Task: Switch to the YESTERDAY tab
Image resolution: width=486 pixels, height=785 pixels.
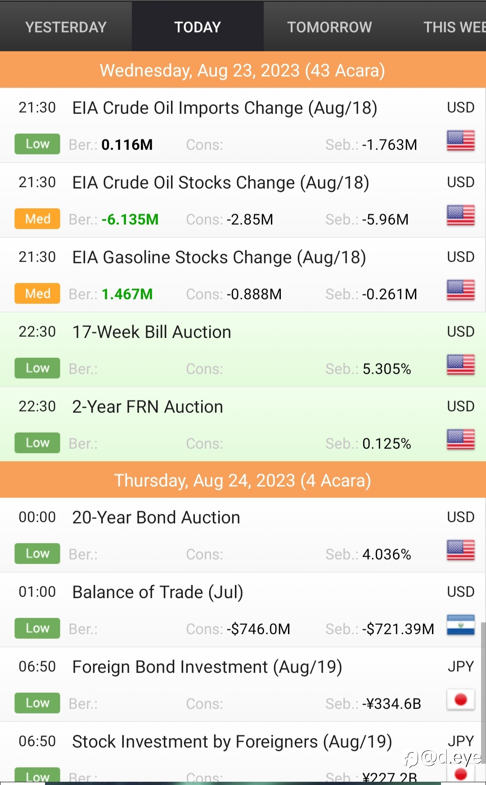Action: 66,27
